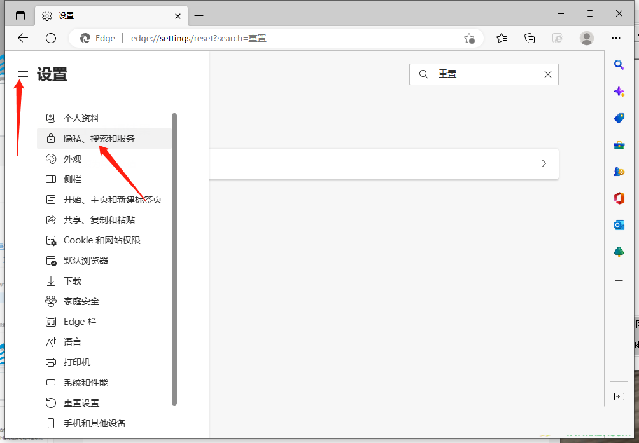Add this page to favorites
Image resolution: width=639 pixels, height=443 pixels.
469,38
